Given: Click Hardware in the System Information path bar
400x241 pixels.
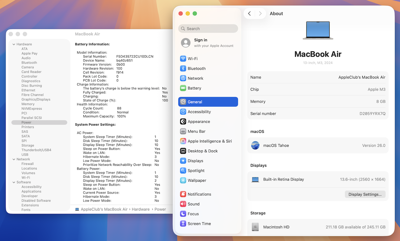Looking at the screenshot, I should 141,209.
